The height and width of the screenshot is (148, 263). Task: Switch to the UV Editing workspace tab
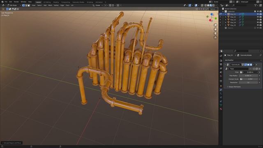[x=47, y=2]
